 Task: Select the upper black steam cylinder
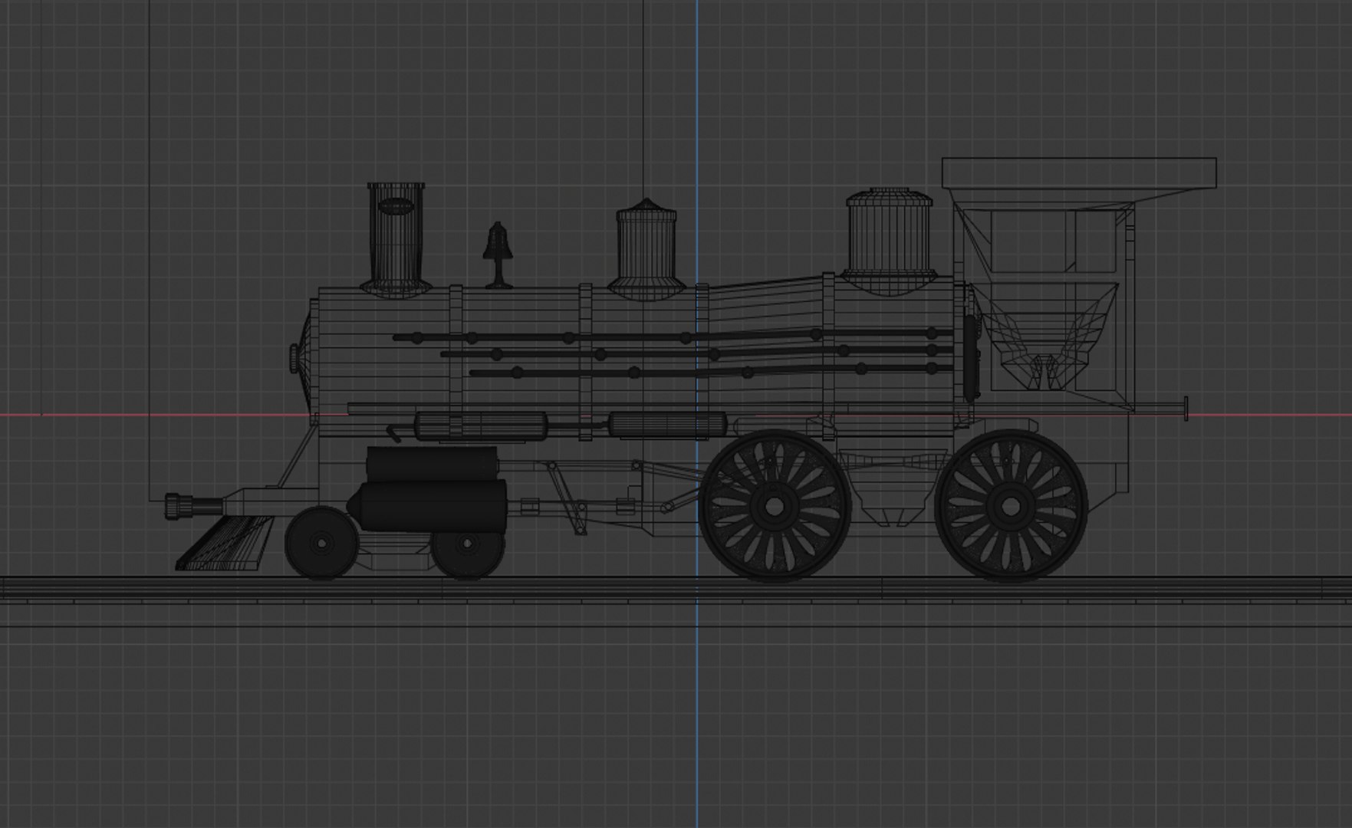tap(432, 464)
